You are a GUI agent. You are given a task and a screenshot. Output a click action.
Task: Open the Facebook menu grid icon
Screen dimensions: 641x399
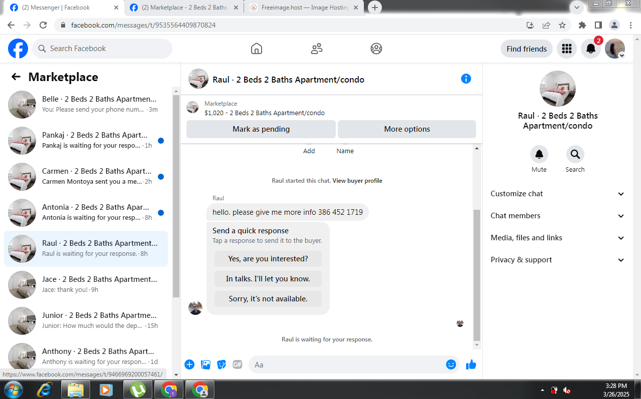[x=567, y=49]
